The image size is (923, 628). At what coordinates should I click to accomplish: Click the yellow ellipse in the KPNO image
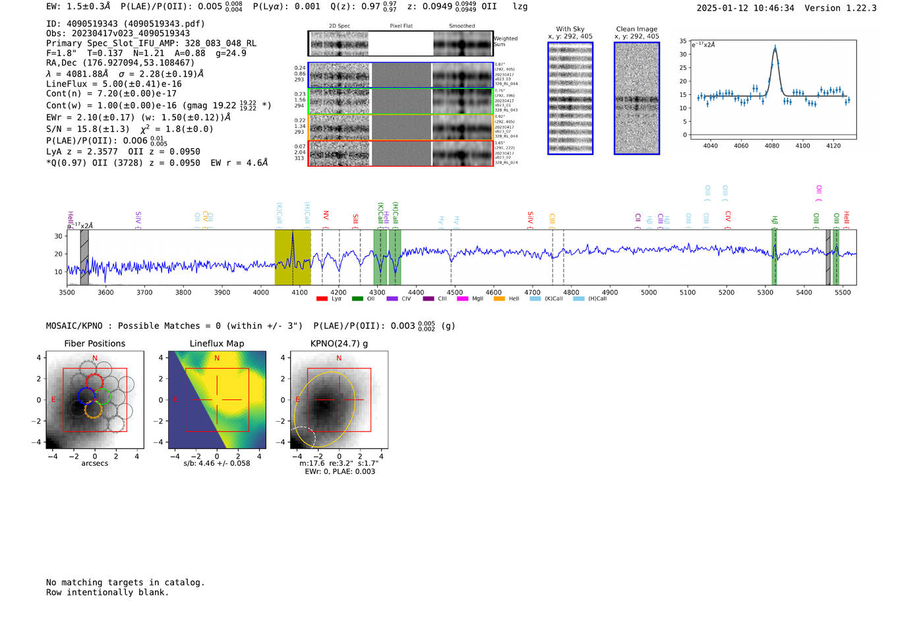324,409
